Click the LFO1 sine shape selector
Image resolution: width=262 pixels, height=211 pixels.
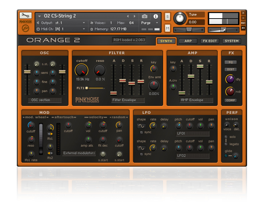point(141,126)
